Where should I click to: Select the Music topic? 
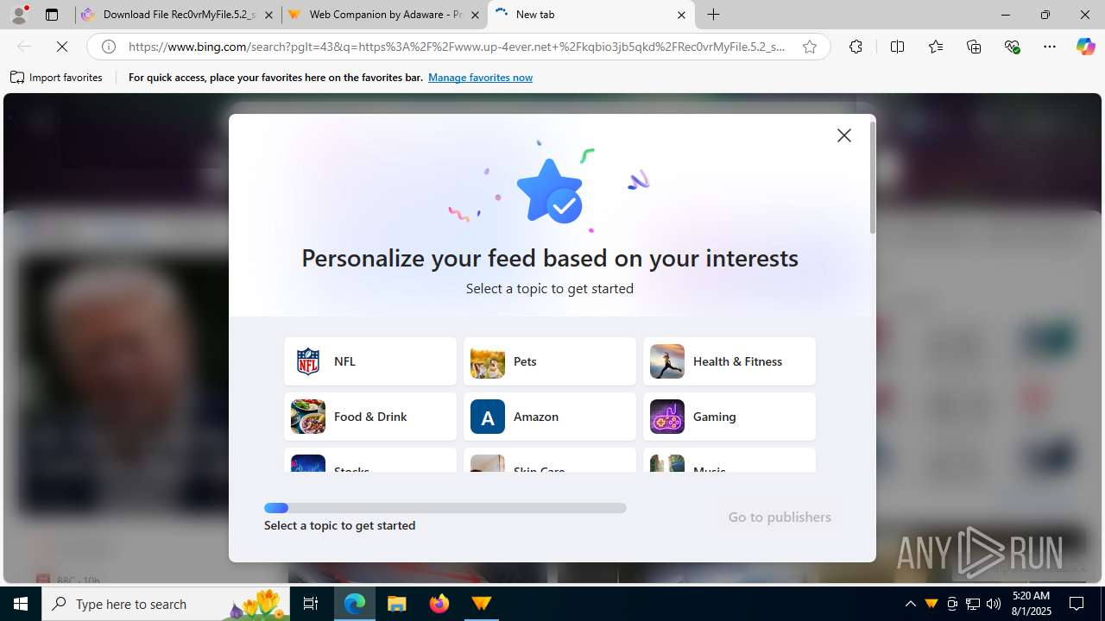[729, 461]
